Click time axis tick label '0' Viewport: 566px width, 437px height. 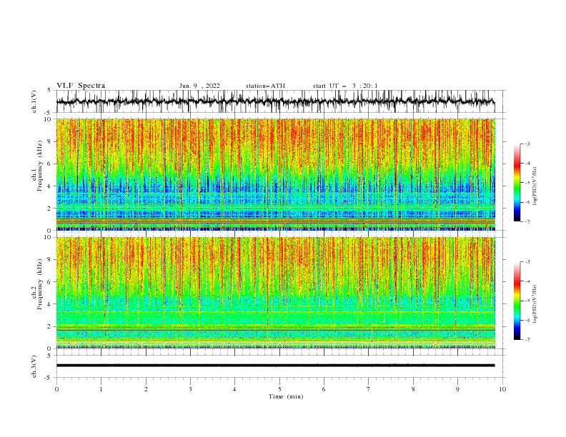pos(56,389)
